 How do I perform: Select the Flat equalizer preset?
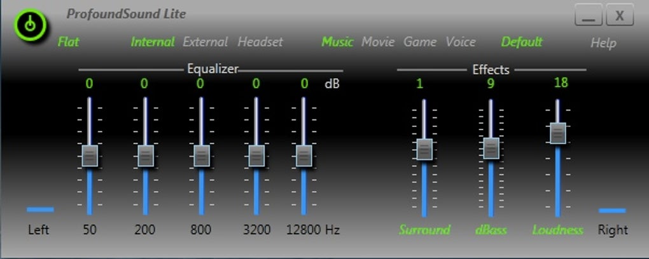tap(68, 42)
